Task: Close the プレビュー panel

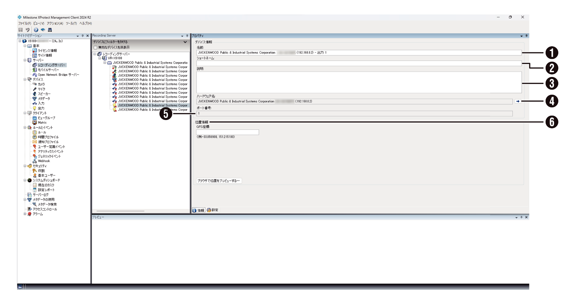Action: click(x=526, y=217)
